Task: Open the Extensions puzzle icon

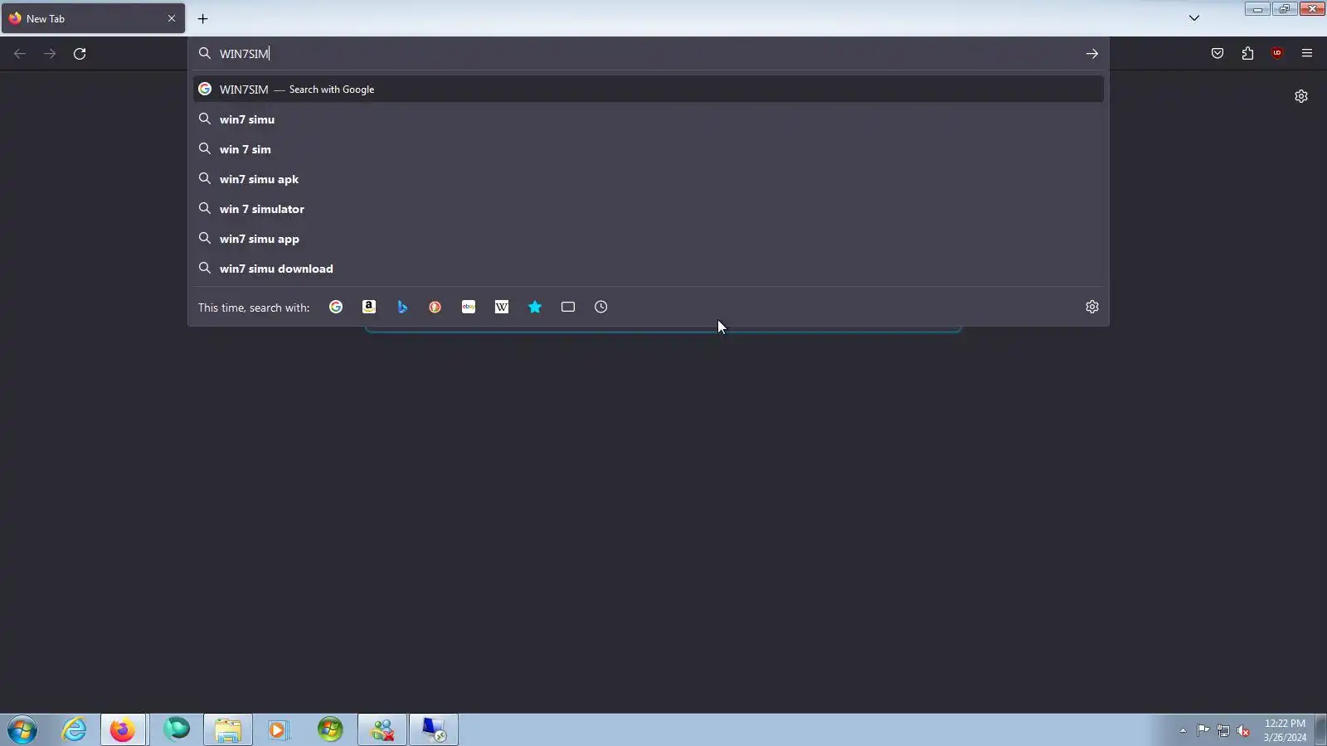Action: tap(1247, 54)
